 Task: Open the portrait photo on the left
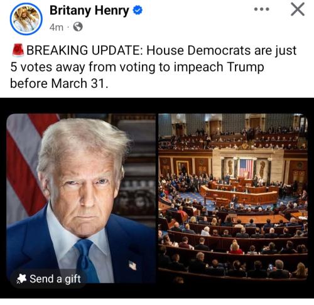point(81,198)
